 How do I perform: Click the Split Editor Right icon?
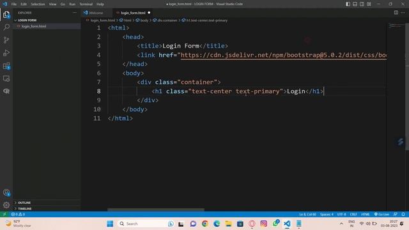point(396,13)
